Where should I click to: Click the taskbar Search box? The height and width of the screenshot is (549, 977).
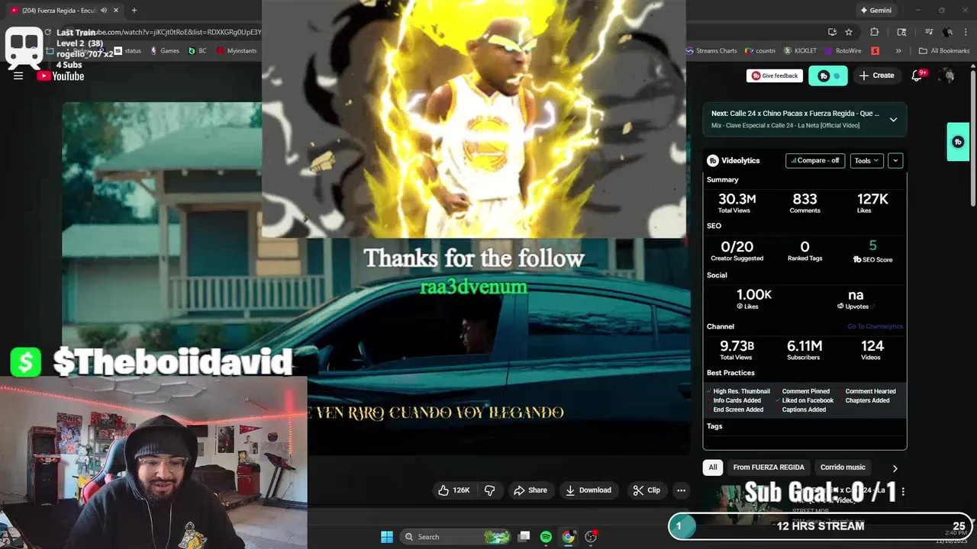click(455, 537)
